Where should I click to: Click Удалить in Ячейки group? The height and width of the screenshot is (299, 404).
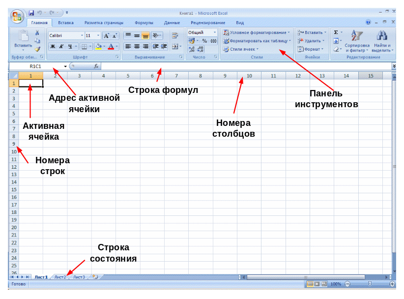(310, 41)
